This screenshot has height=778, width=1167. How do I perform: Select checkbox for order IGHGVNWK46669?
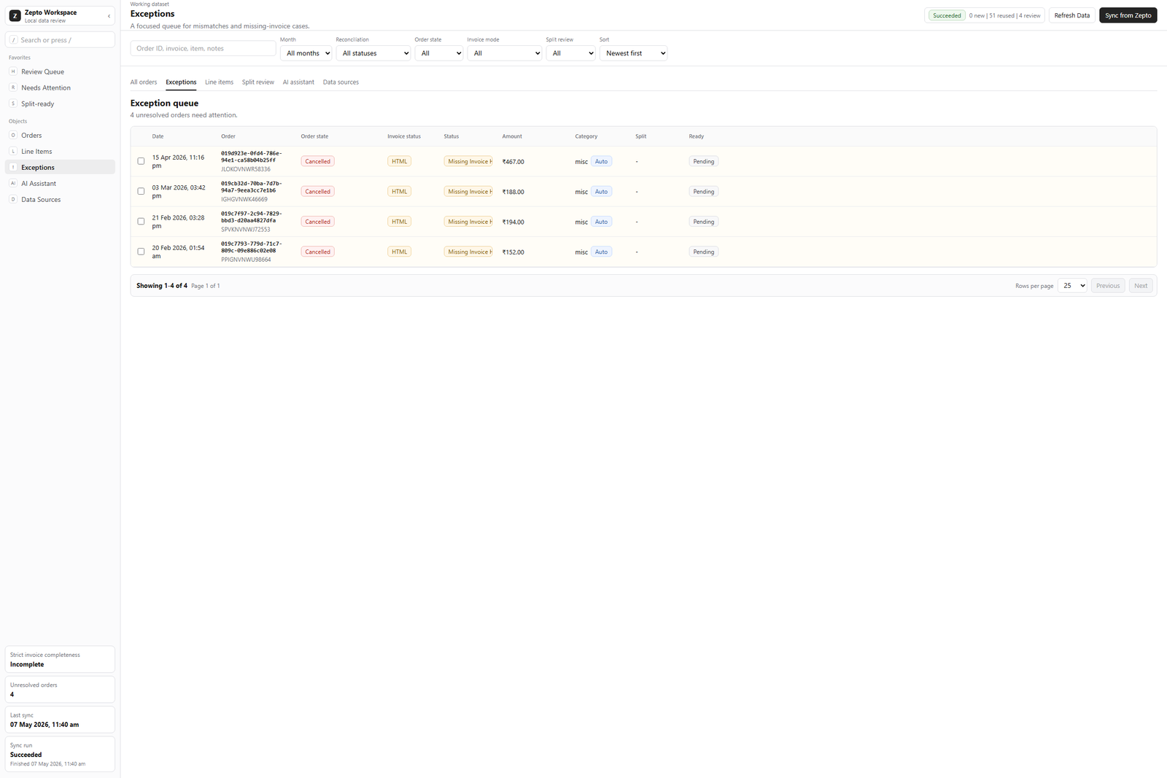coord(141,191)
